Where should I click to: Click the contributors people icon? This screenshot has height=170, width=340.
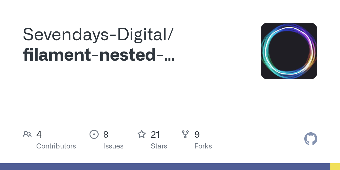point(27,134)
